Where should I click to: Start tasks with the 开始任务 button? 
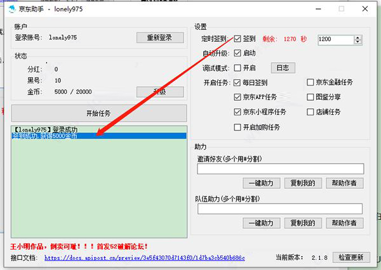click(99, 113)
